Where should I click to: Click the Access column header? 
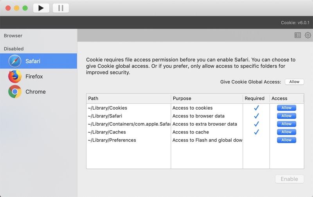coord(286,98)
